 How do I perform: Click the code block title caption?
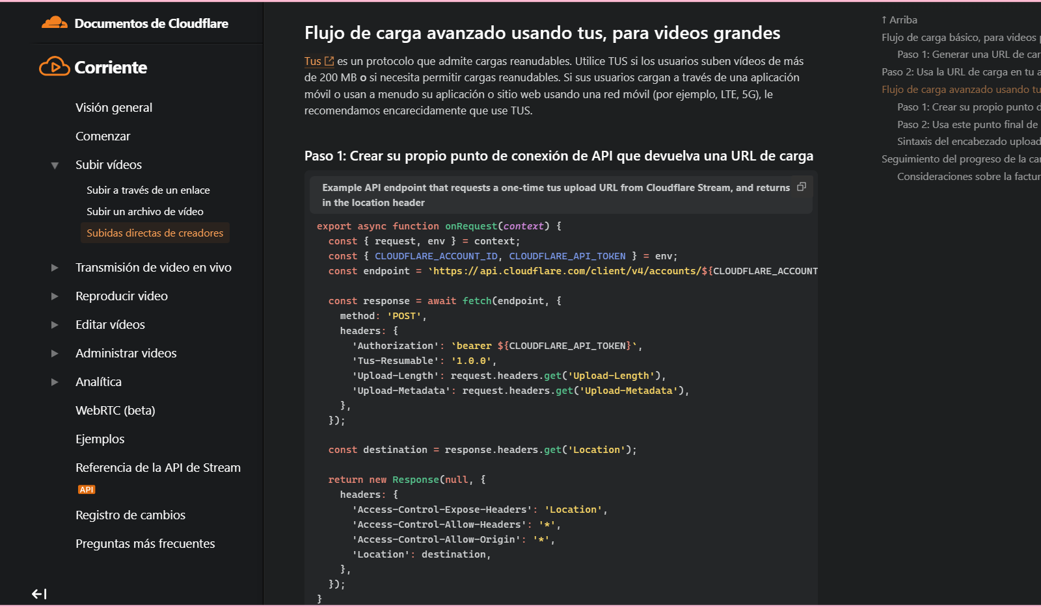pos(556,195)
